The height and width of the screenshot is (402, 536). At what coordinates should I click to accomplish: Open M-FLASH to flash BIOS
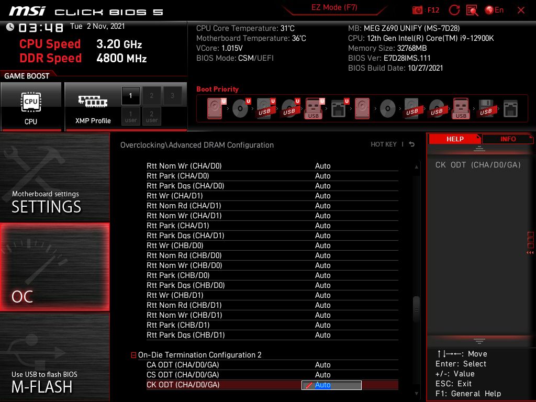(54, 357)
